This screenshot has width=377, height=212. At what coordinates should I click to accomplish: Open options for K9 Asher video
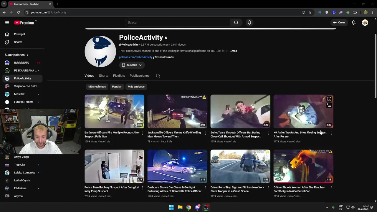point(332,133)
